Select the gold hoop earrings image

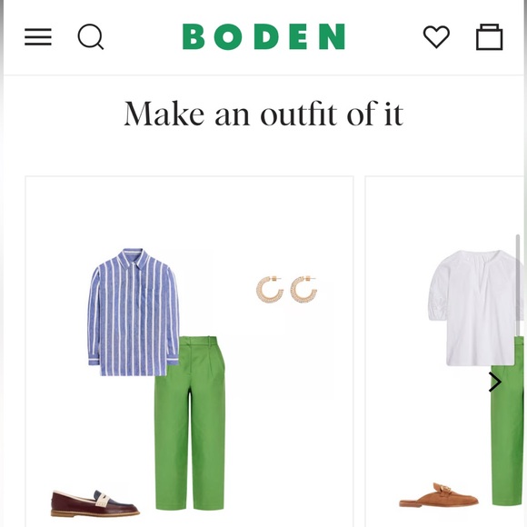[286, 289]
